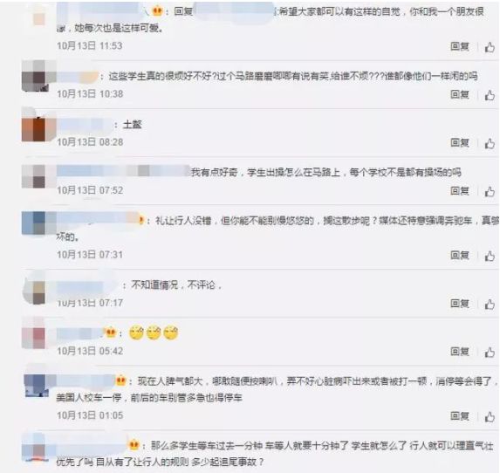Like the emoji comment from 05:42
Image resolution: width=500 pixels, height=473 pixels.
click(x=490, y=352)
